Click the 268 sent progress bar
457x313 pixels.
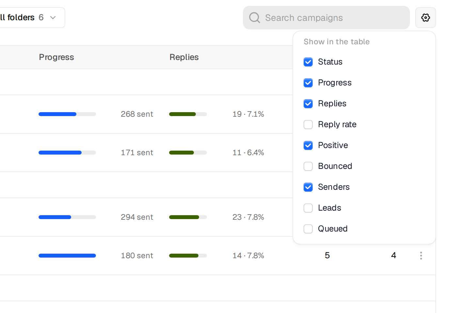tap(67, 114)
